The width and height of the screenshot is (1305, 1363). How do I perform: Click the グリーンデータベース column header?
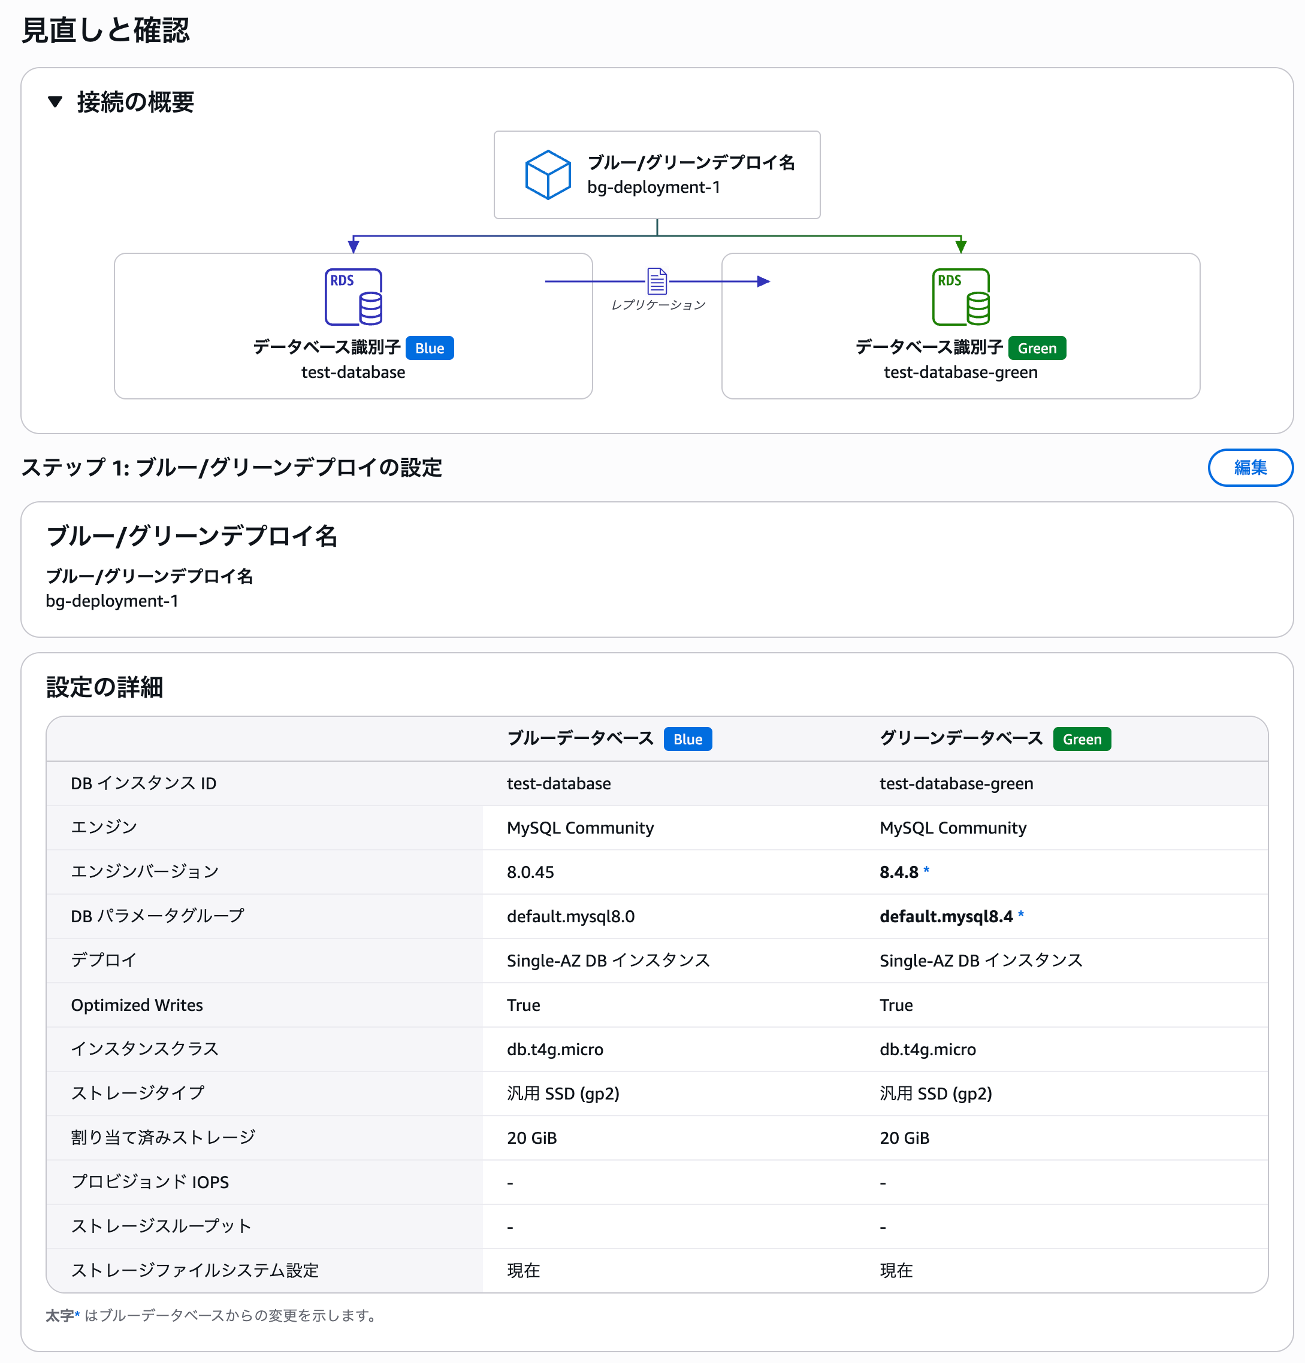(960, 738)
